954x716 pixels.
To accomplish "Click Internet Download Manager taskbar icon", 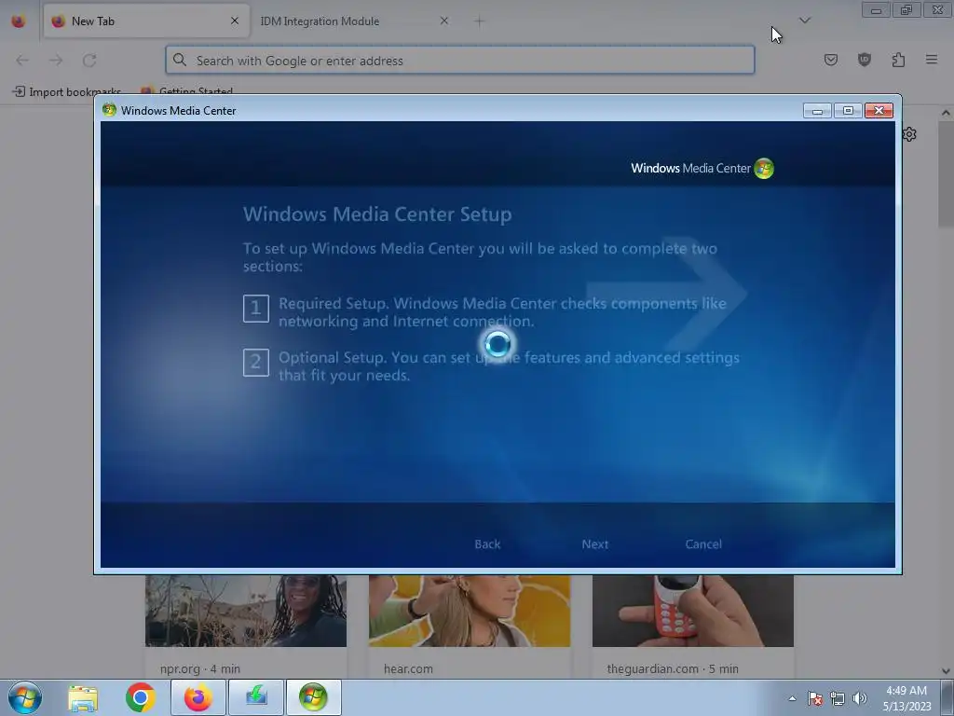I will click(256, 697).
